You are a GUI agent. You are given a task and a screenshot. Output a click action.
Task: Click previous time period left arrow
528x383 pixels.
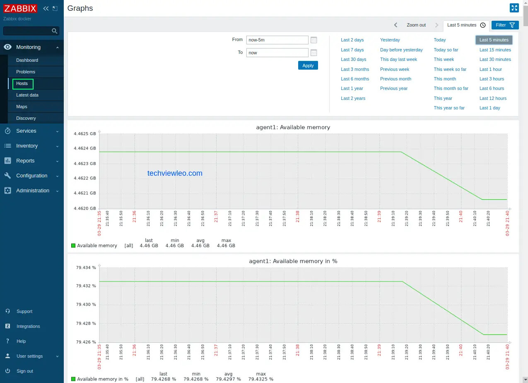[395, 25]
